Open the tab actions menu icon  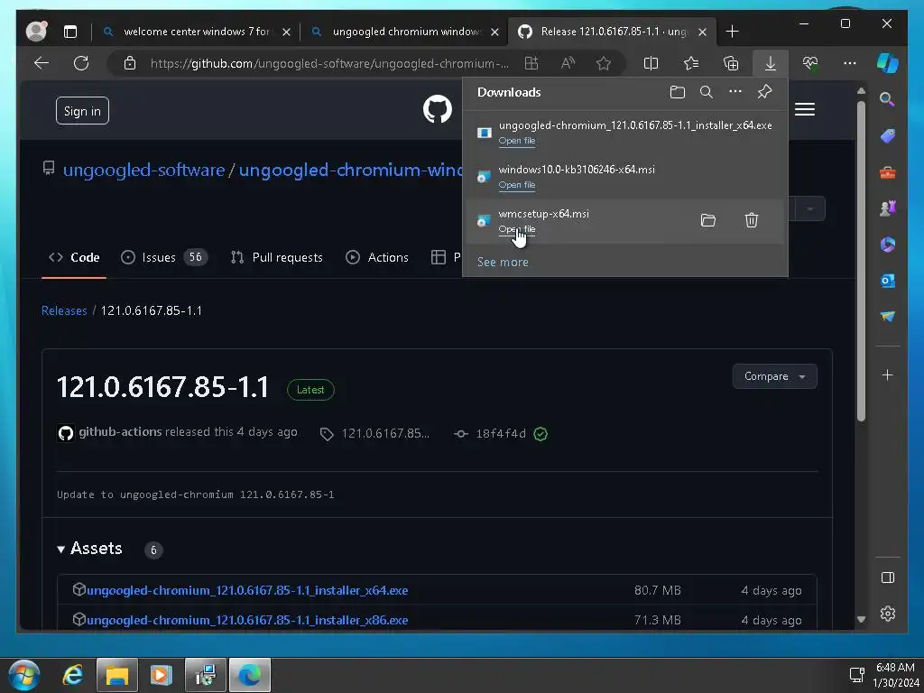tap(70, 32)
